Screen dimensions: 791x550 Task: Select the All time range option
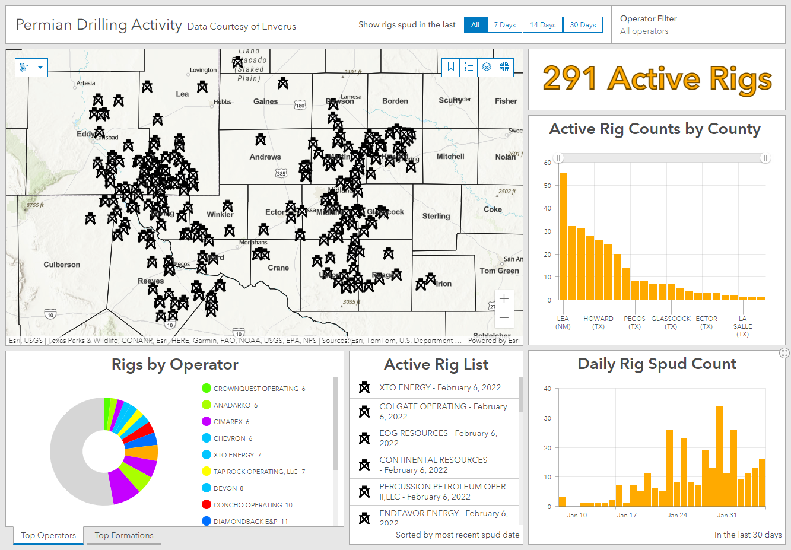[x=475, y=25]
